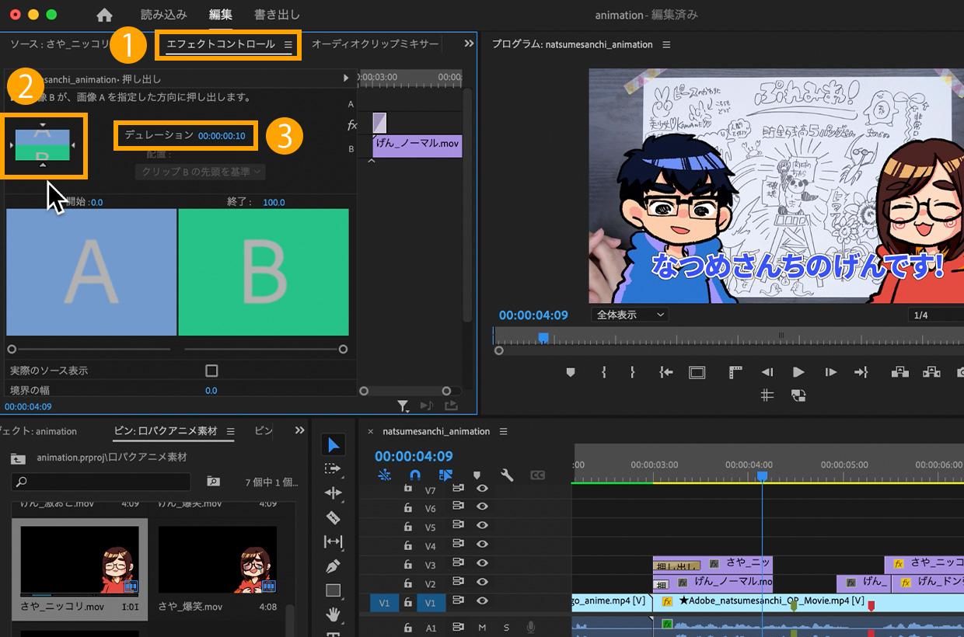This screenshot has height=637, width=964.
Task: Click the Mark In brace icon
Action: point(603,372)
